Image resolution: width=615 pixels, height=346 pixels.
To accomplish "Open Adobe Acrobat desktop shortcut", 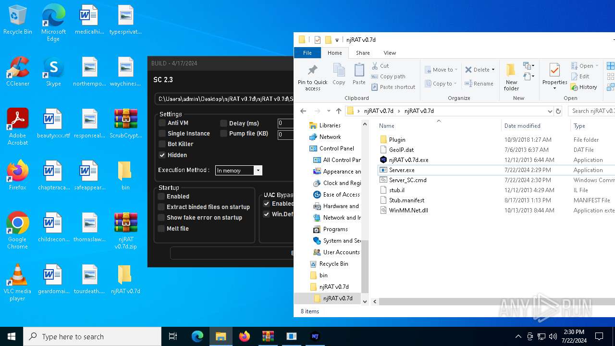I will coord(18,127).
